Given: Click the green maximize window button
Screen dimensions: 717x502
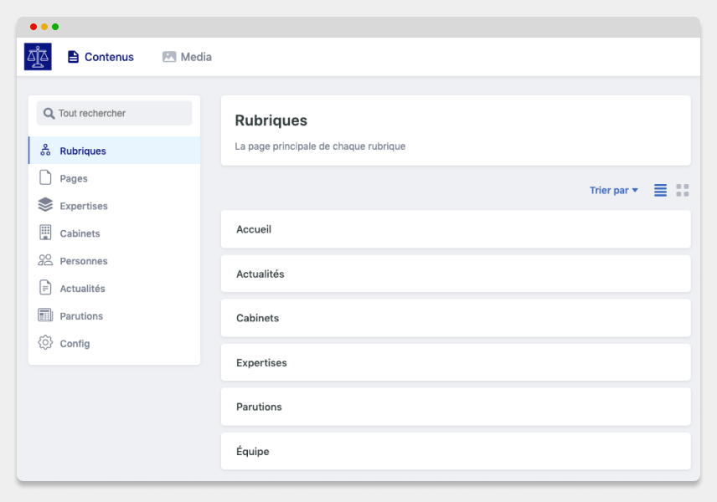Looking at the screenshot, I should point(55,27).
